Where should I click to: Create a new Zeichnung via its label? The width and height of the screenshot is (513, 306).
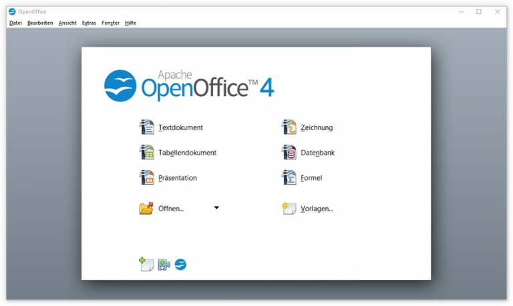coord(317,127)
